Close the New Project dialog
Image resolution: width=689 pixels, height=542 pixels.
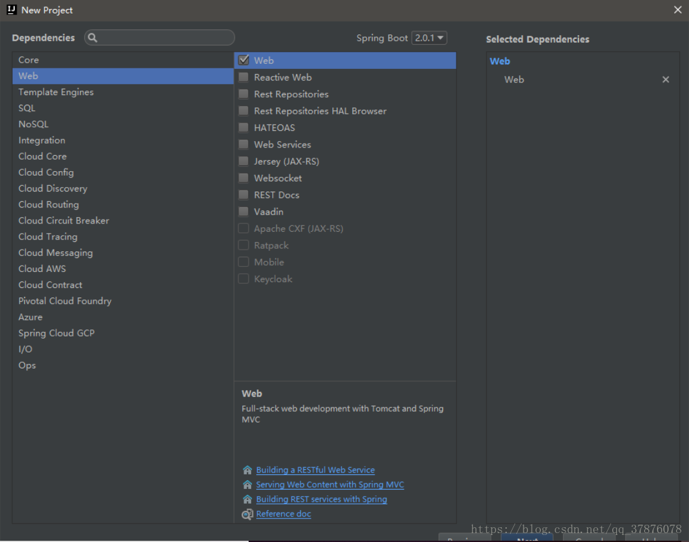[677, 10]
